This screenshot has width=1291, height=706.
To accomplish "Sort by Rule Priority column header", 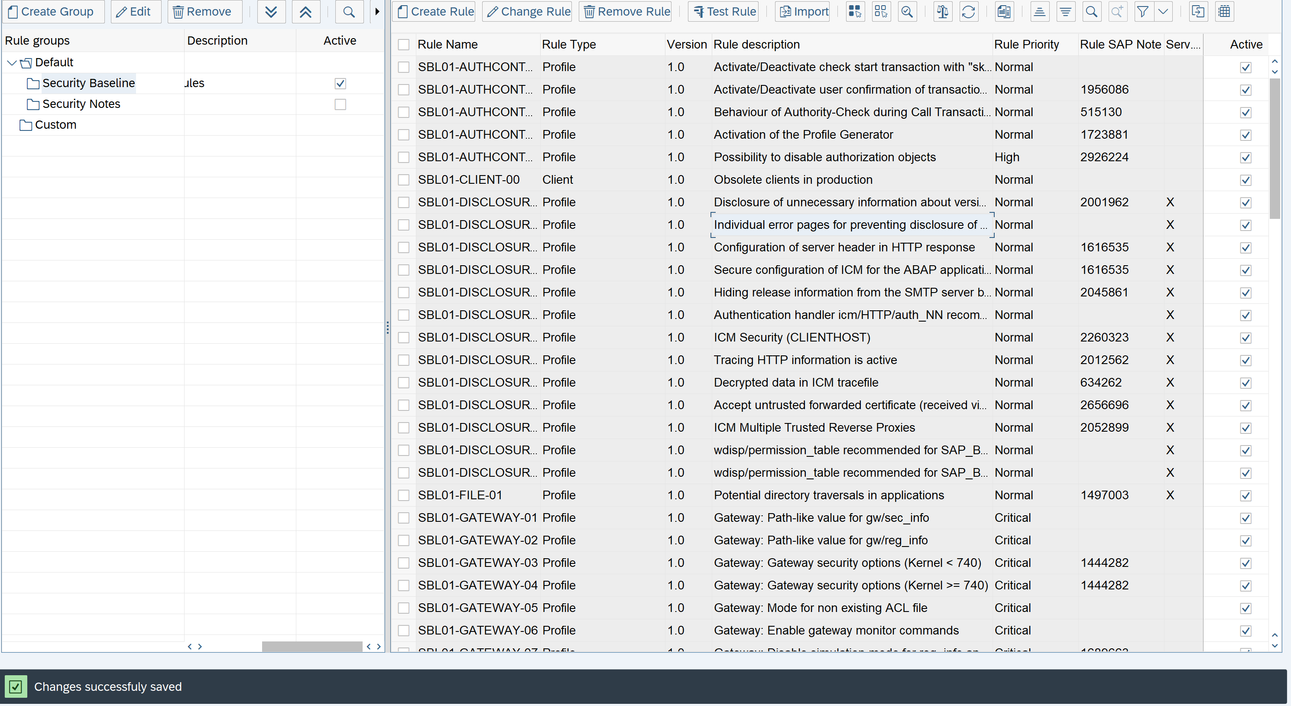I will 1026,44.
